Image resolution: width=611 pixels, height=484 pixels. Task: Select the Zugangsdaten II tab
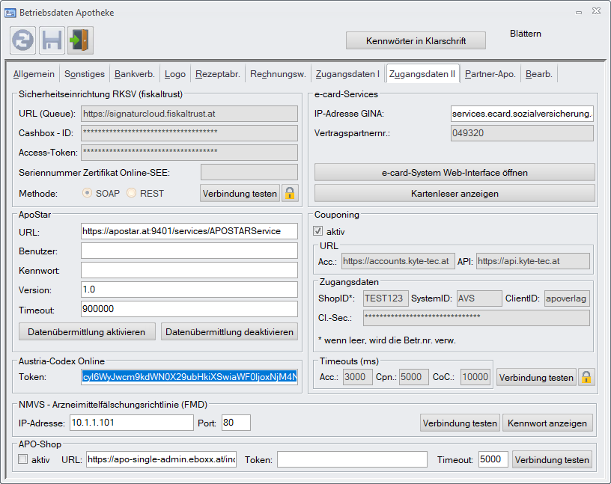click(422, 73)
